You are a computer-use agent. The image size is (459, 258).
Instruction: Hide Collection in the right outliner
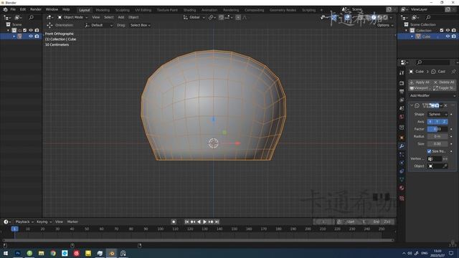(x=448, y=30)
